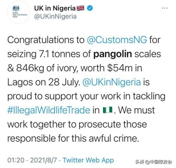Click the UK flag emoji beside the name
This screenshot has width=176, height=168.
[80, 8]
